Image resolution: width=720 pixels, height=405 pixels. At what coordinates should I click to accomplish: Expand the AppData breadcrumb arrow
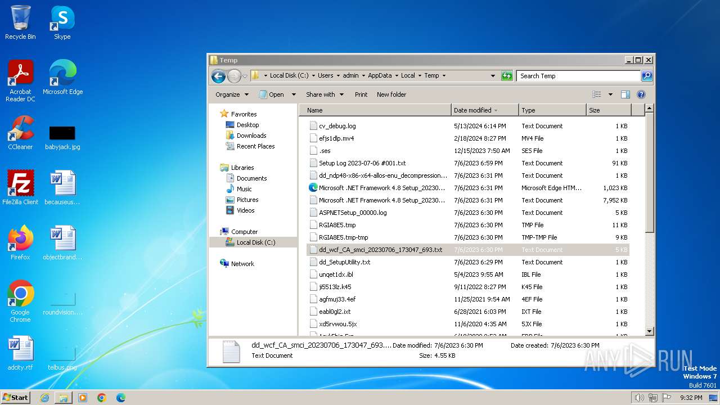397,76
